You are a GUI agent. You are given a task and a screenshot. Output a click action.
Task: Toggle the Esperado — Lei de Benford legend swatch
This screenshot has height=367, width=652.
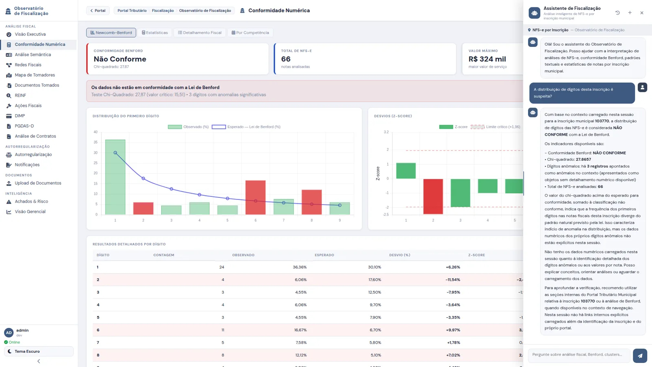pos(219,127)
